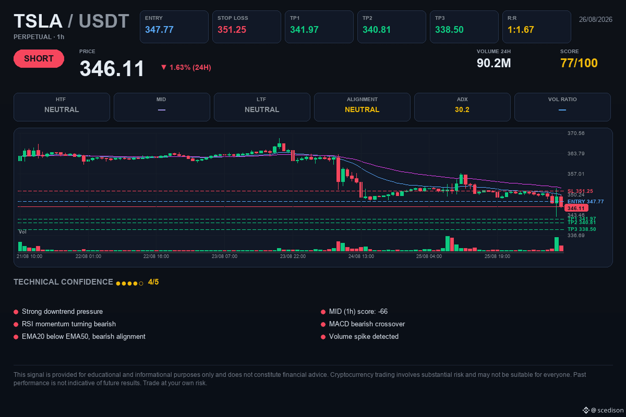
Task: Click the 23/08 22:00 time axis label
Action: coord(293,256)
